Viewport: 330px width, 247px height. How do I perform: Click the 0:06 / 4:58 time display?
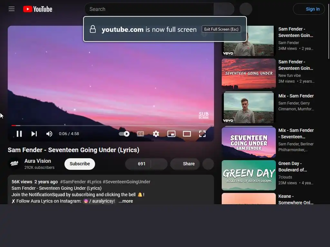[x=69, y=134]
